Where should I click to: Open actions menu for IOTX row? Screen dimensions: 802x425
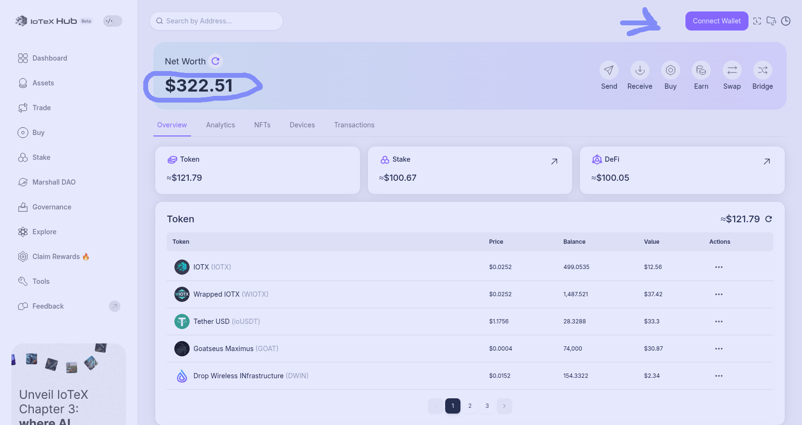pyautogui.click(x=718, y=267)
